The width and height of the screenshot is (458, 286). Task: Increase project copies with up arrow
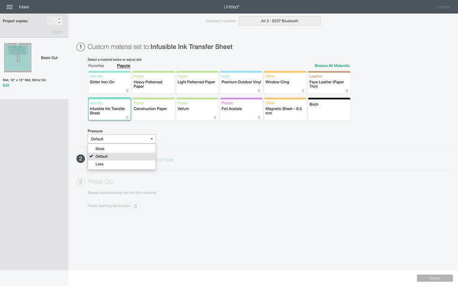coord(59,19)
